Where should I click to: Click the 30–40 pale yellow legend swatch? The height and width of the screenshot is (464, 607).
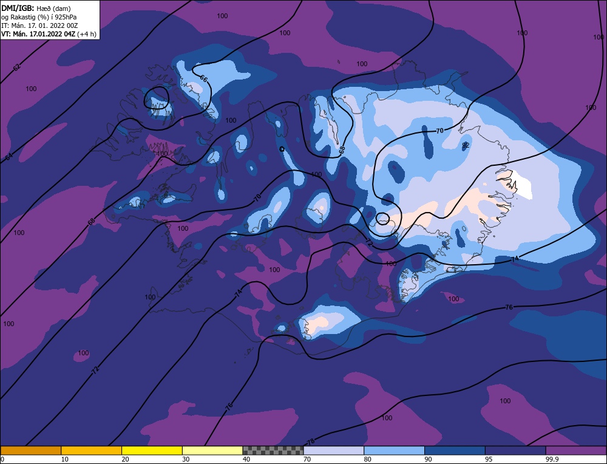(212, 450)
